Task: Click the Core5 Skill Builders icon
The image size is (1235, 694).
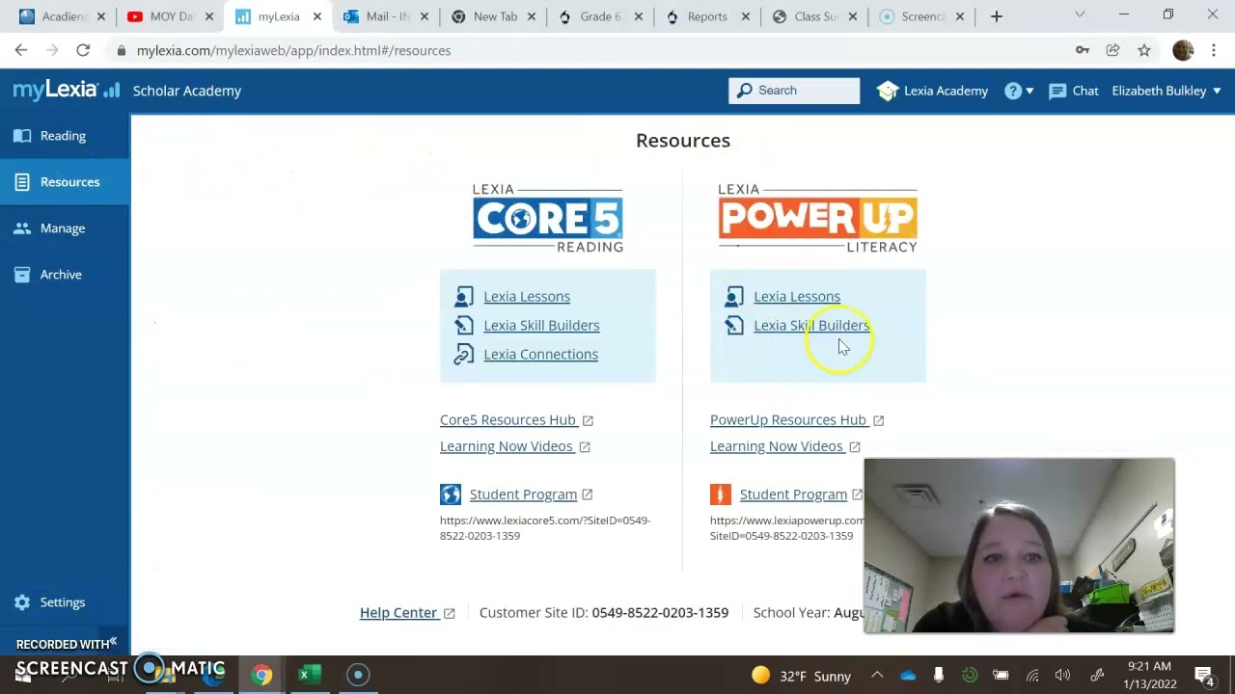Action: pyautogui.click(x=464, y=326)
